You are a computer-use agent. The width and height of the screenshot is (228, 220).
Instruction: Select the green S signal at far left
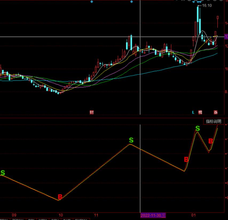click(3, 173)
